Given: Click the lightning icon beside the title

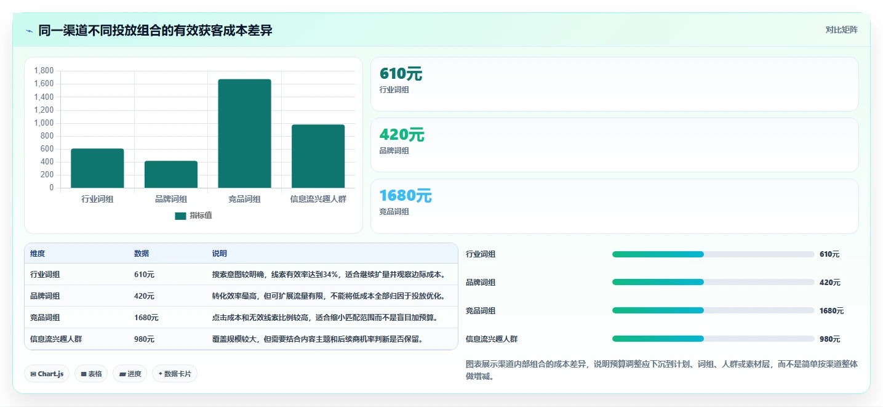Looking at the screenshot, I should tap(30, 31).
